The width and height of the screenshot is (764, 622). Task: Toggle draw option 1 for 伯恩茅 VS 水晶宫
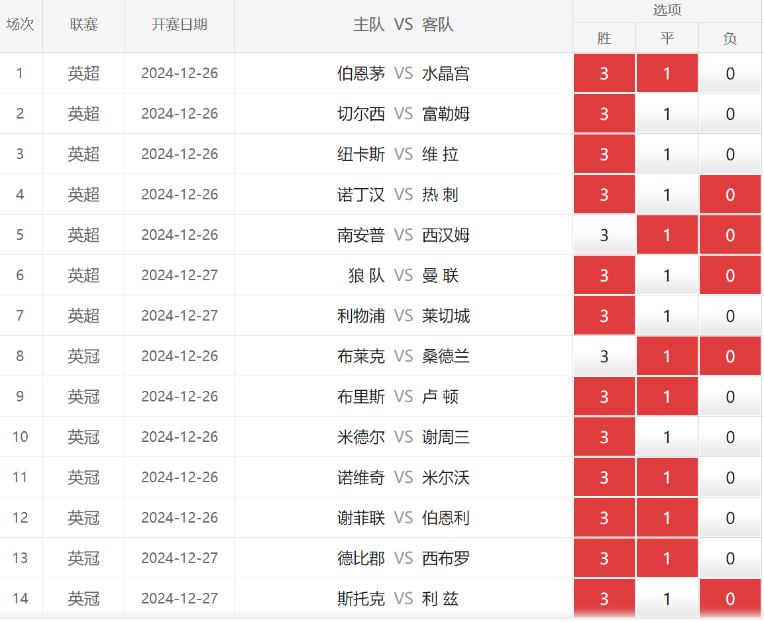click(667, 73)
